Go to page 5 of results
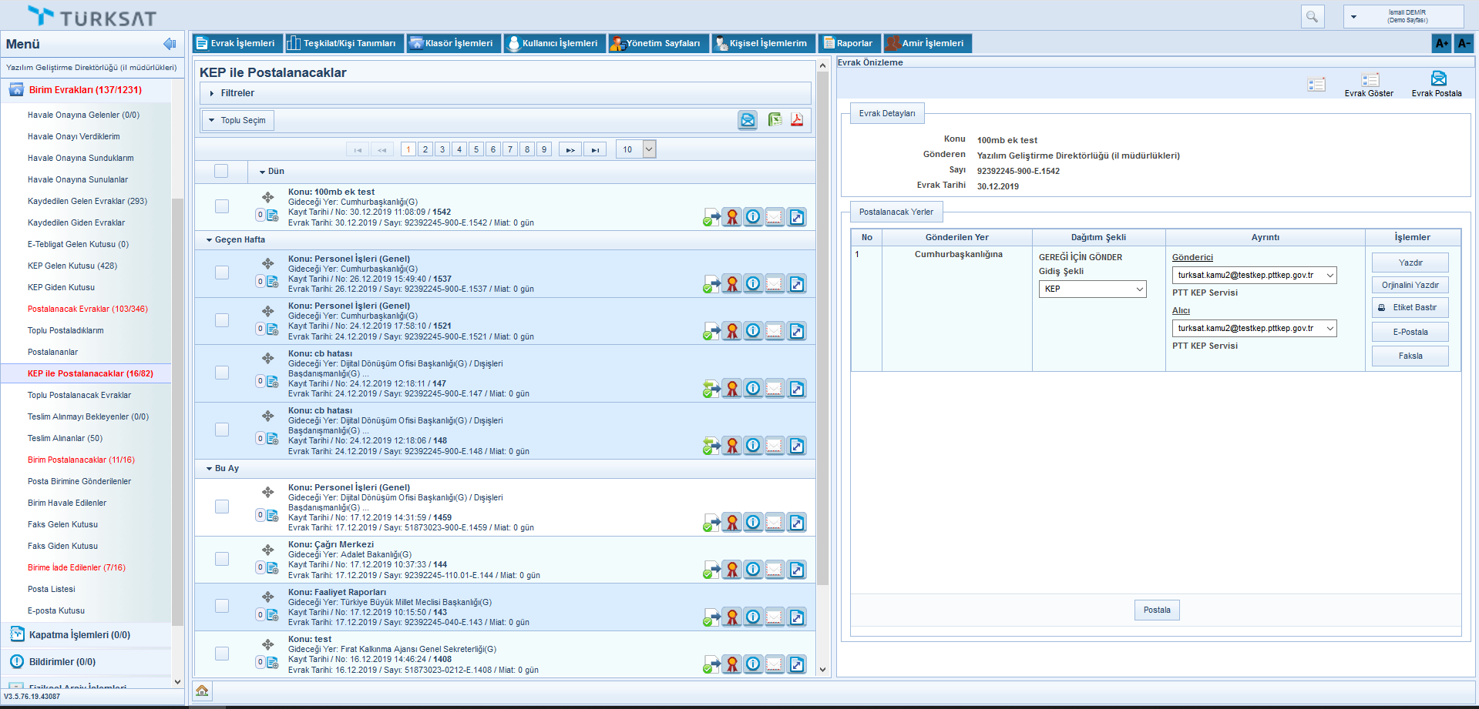Image resolution: width=1479 pixels, height=709 pixels. point(476,149)
